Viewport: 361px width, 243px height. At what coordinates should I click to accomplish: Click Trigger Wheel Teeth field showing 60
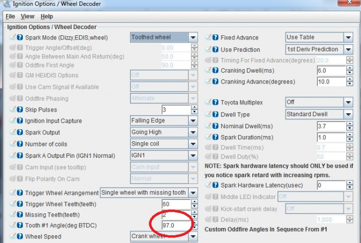pos(176,204)
